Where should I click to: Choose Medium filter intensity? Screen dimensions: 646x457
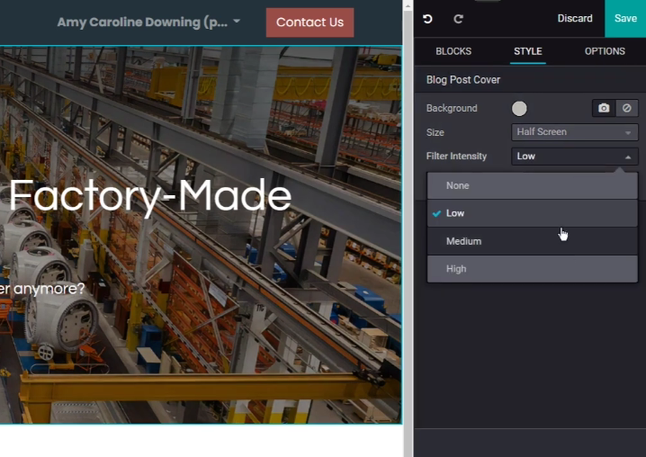point(533,241)
